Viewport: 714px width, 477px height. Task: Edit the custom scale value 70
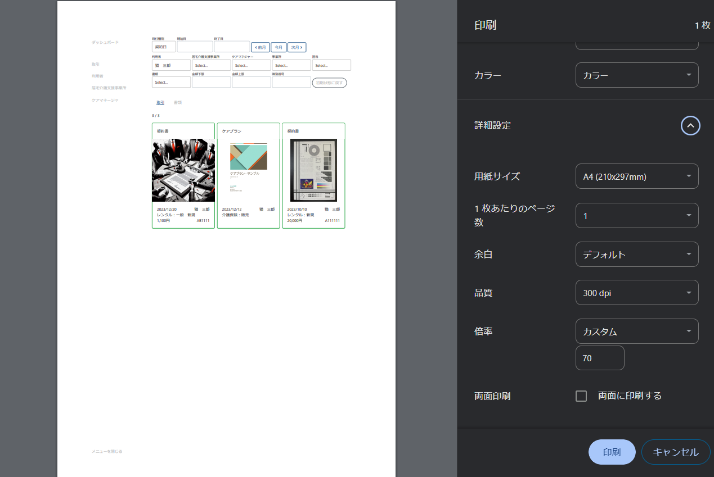click(599, 357)
